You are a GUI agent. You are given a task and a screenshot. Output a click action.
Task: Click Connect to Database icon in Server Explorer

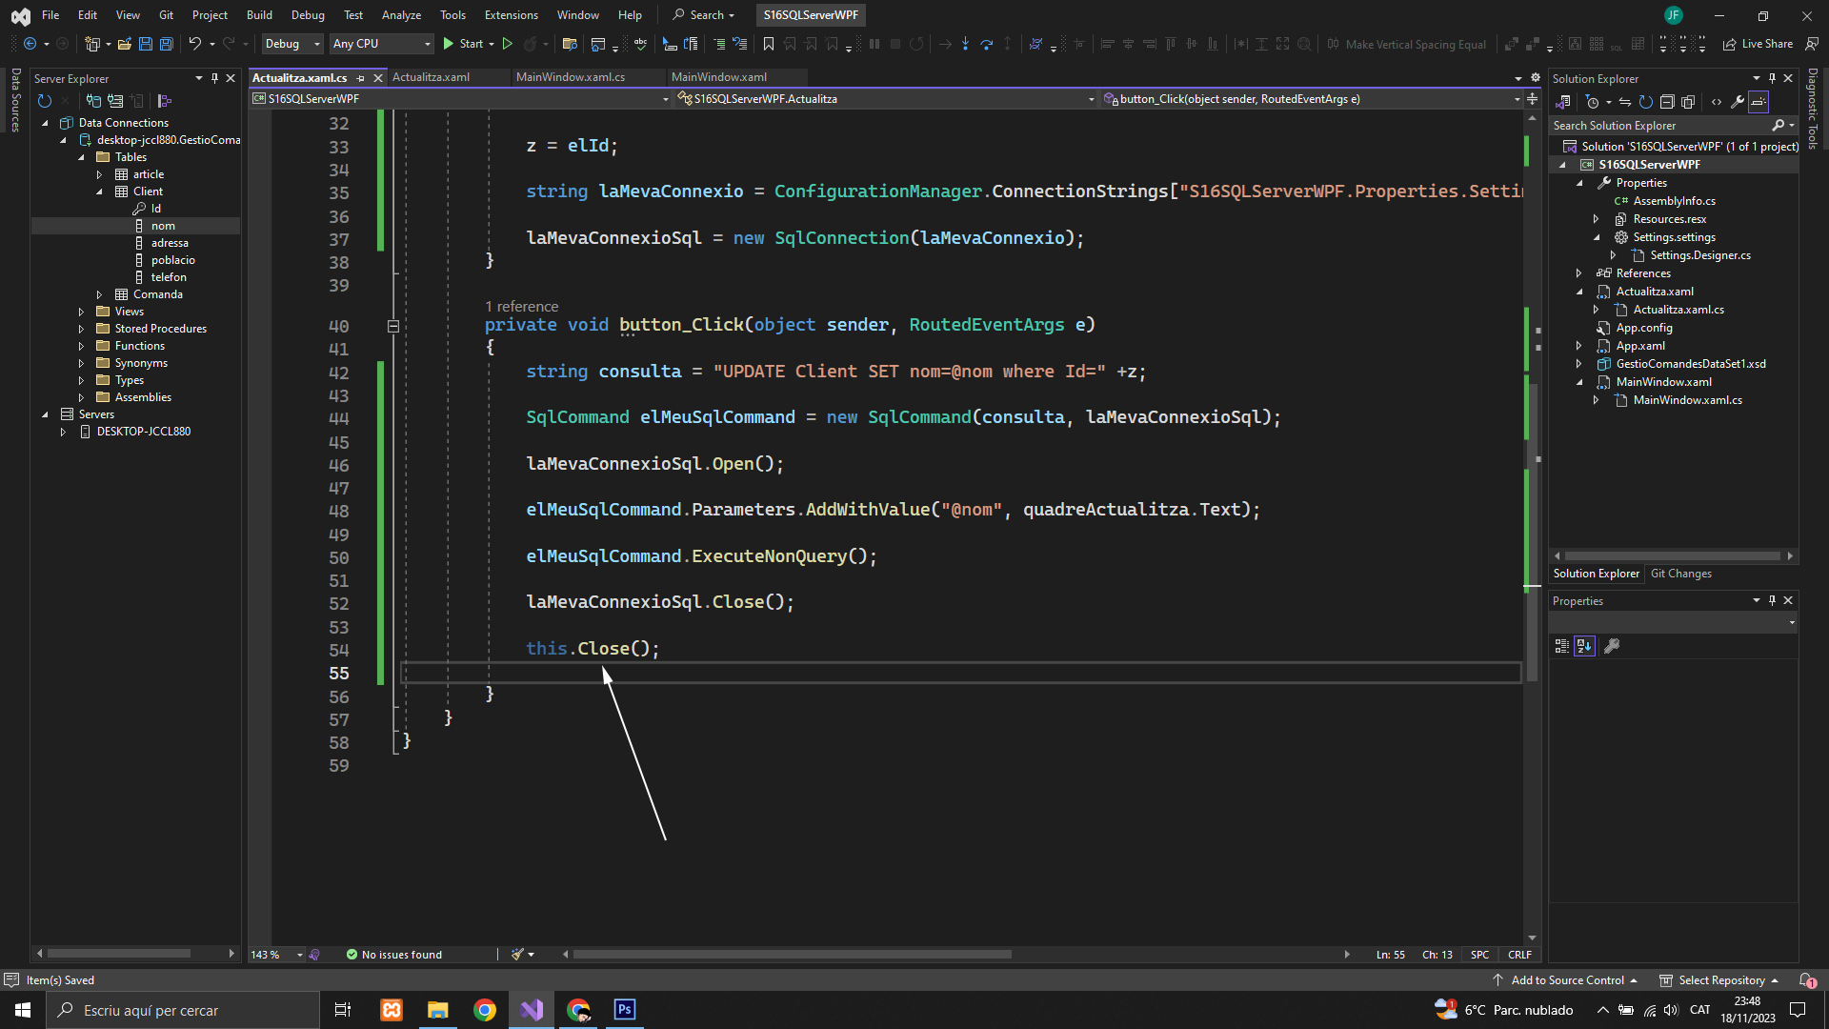pos(93,101)
